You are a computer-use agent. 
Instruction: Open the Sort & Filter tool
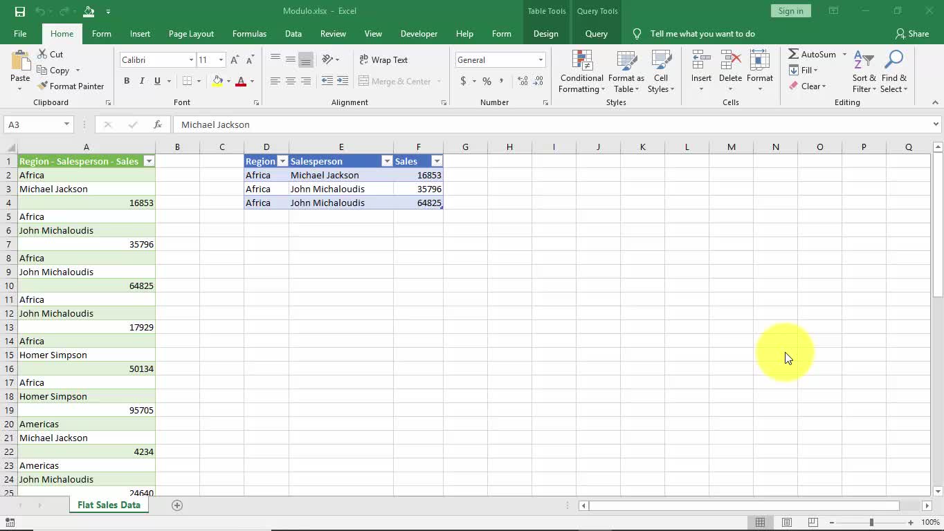(x=864, y=61)
